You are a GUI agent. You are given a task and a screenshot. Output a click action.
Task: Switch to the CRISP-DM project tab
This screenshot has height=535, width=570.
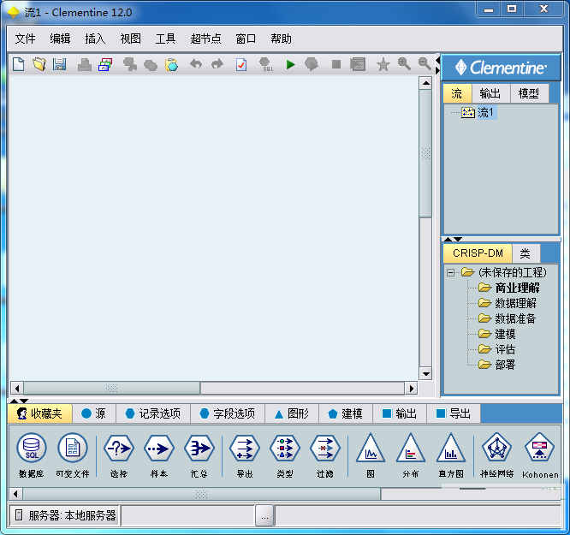click(478, 253)
